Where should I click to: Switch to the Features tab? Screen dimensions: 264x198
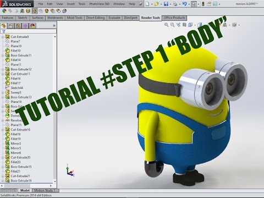click(8, 18)
